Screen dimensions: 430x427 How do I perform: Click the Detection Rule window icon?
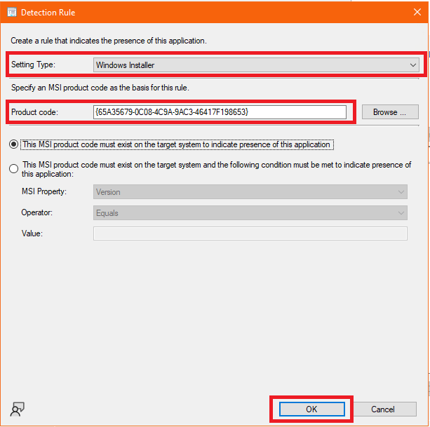coord(12,13)
